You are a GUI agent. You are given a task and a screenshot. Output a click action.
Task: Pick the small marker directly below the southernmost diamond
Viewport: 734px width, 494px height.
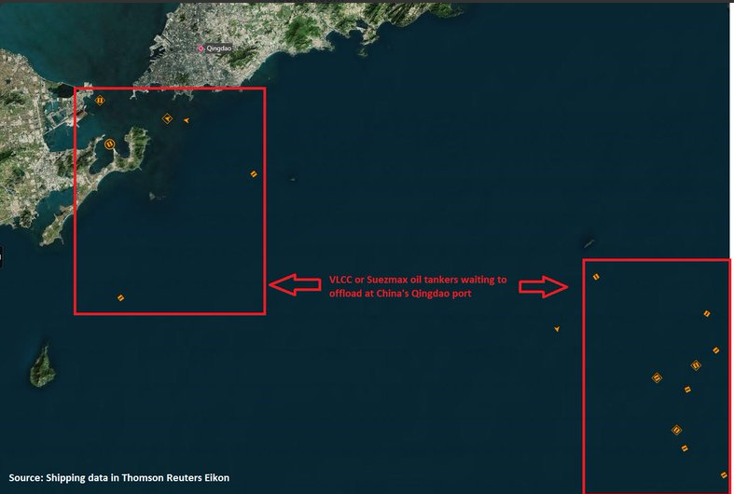click(x=685, y=448)
